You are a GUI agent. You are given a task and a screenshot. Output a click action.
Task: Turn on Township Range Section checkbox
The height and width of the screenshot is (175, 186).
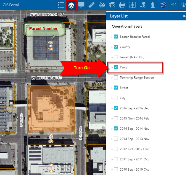tap(116, 77)
